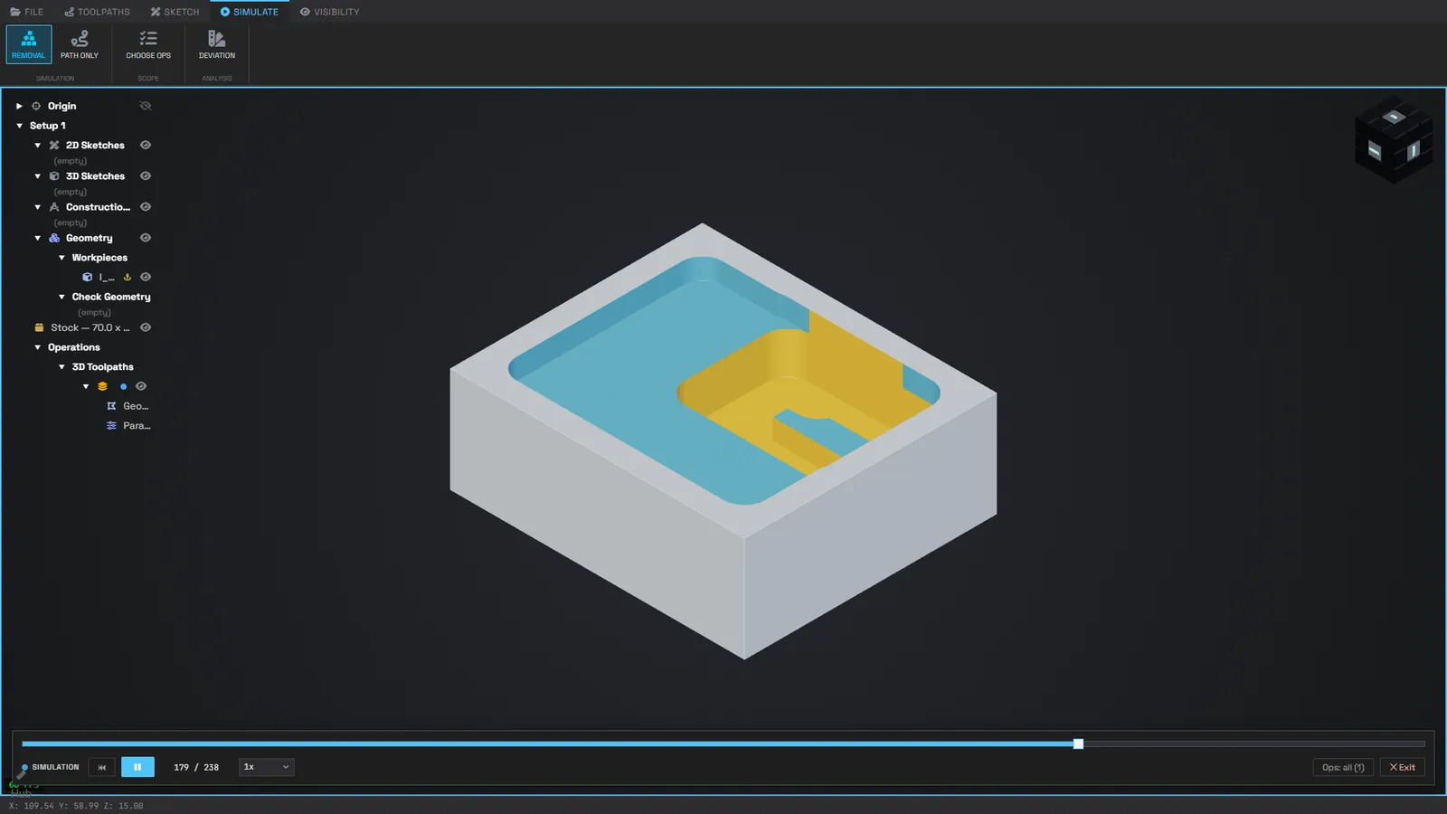The image size is (1447, 814).
Task: Click the Ops: all (1) button
Action: (x=1343, y=767)
